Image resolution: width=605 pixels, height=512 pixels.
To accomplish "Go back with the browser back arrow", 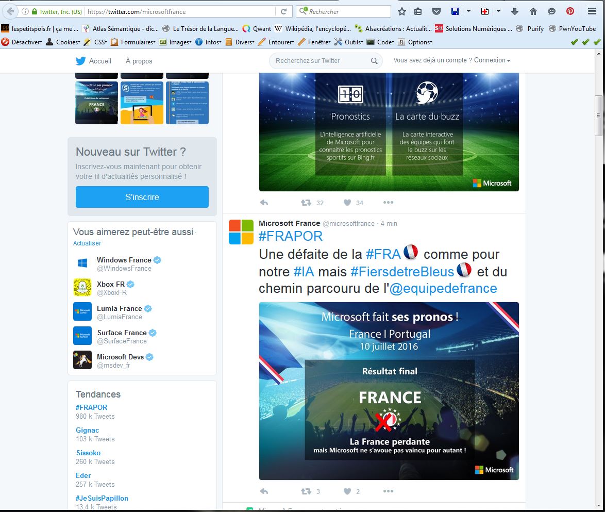I will 10,11.
